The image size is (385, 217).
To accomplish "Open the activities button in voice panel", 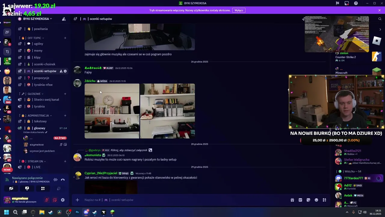I will coord(43,188).
